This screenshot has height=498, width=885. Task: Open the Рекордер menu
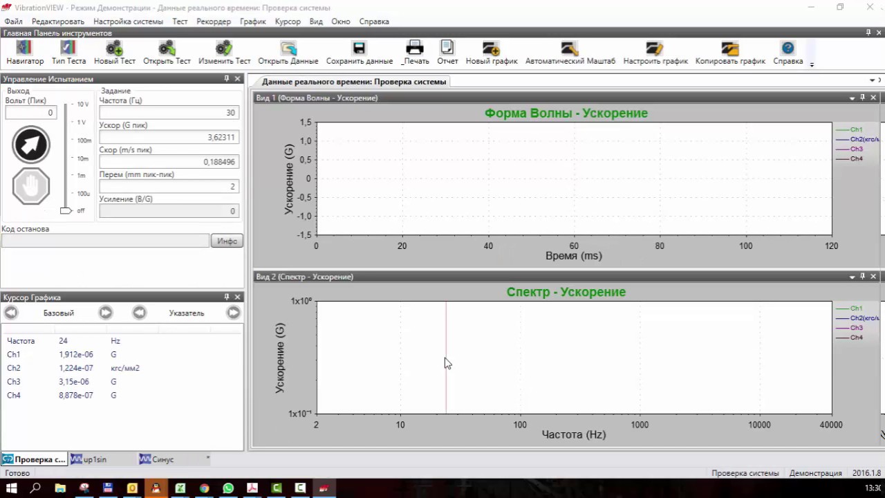214,21
